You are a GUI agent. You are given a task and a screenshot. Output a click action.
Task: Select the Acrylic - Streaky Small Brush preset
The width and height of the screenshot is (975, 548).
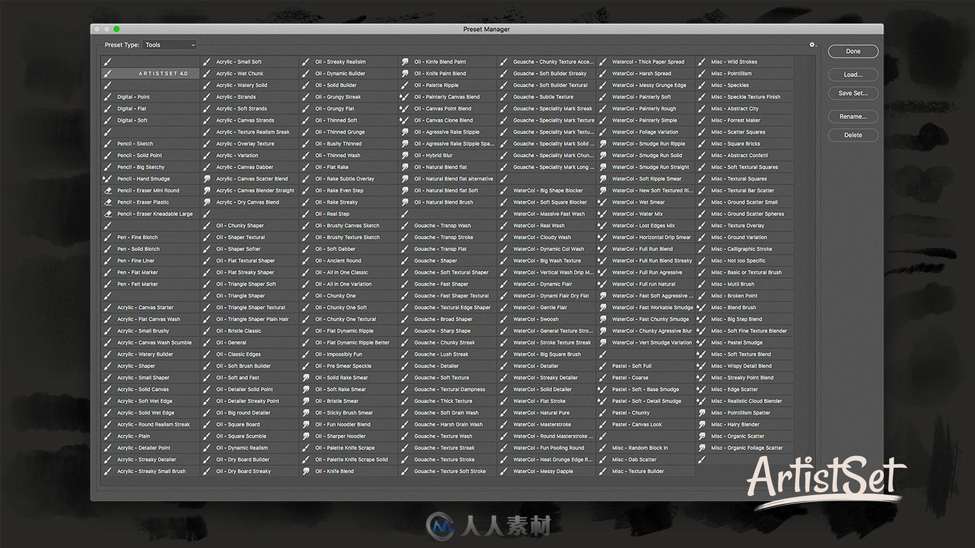(150, 471)
